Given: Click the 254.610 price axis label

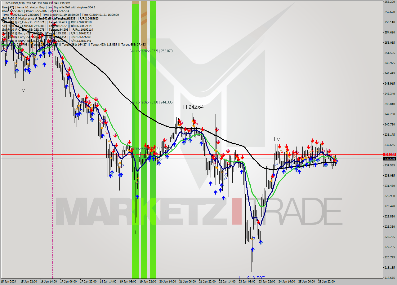Looking at the screenshot, I should (390, 33).
